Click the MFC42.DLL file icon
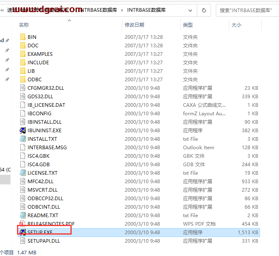Image resolution: width=279 pixels, height=256 pixels. [x=23, y=182]
